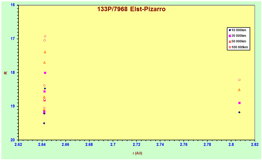Click the x-axis tick label 2.74

tap(160, 144)
